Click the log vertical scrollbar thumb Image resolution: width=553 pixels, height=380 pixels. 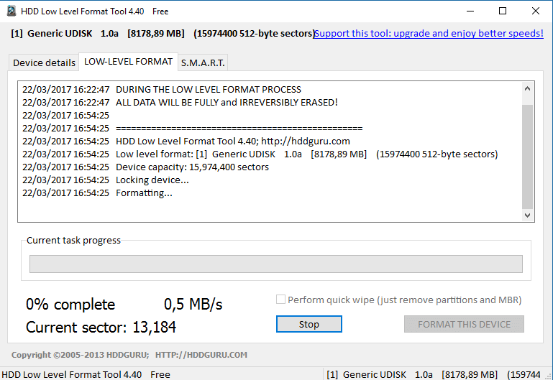[528, 157]
